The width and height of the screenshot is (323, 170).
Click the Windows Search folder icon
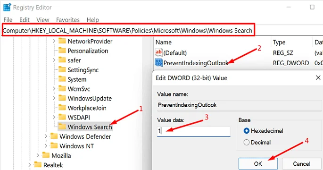pos(62,126)
